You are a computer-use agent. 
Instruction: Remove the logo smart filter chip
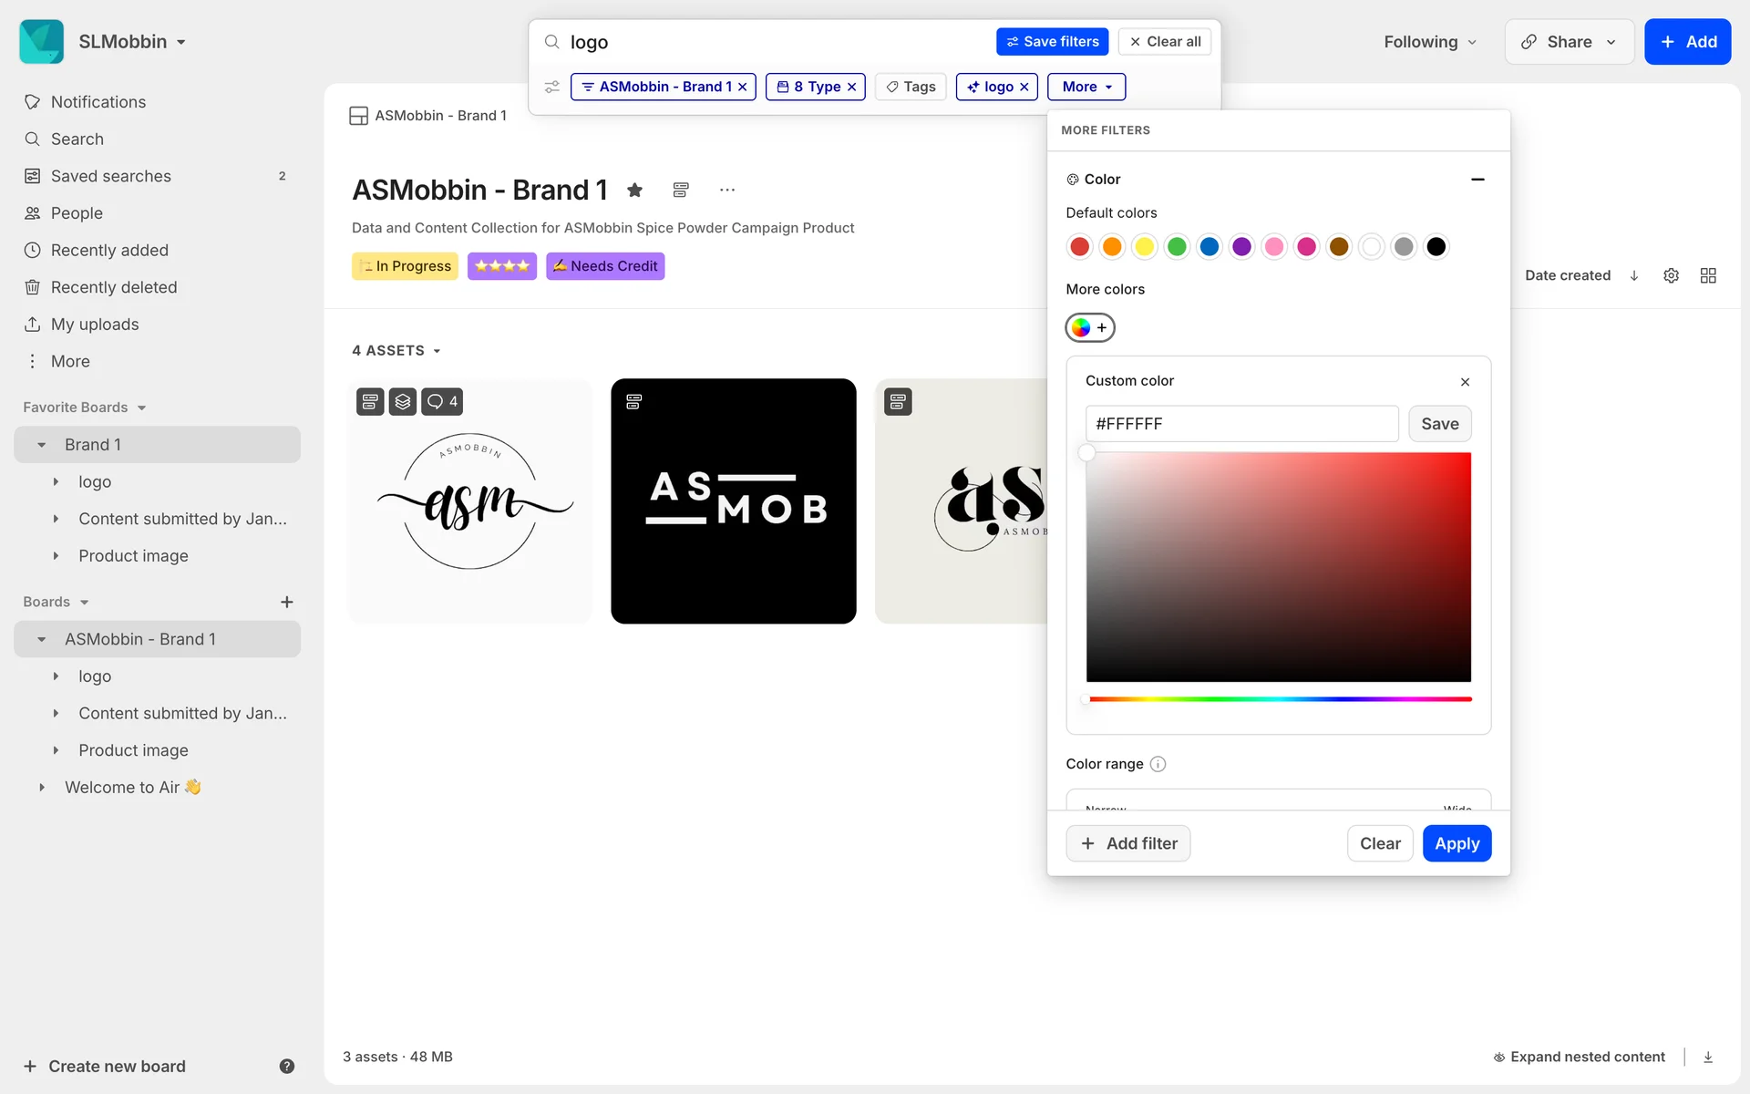click(x=1024, y=87)
